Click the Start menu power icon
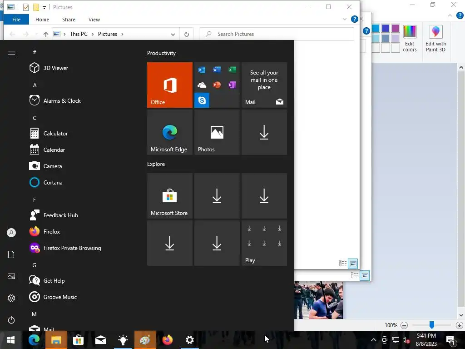Screen dimensions: 465x349 pos(11,320)
